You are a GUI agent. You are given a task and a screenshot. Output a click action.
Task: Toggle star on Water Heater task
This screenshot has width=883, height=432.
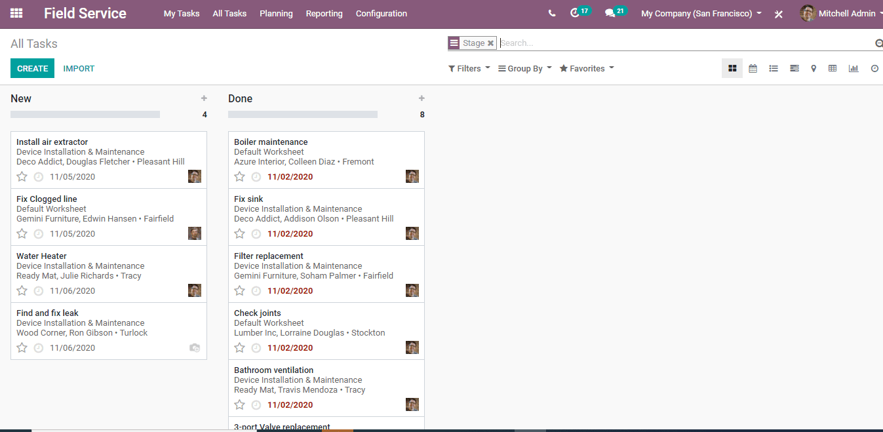coord(22,290)
